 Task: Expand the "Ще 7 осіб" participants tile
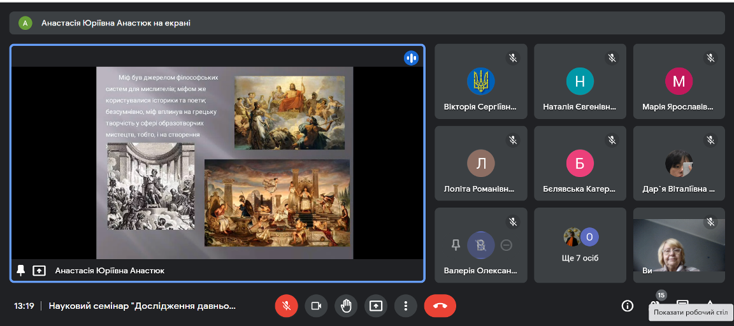(580, 245)
